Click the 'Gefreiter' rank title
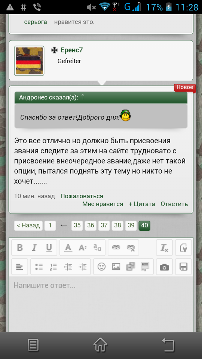Screen dimensions: 202x359 coord(69,61)
